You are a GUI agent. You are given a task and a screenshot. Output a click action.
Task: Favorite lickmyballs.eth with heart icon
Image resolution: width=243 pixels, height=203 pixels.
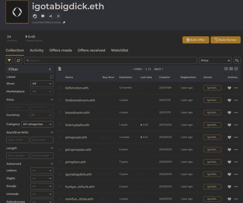pos(229,125)
